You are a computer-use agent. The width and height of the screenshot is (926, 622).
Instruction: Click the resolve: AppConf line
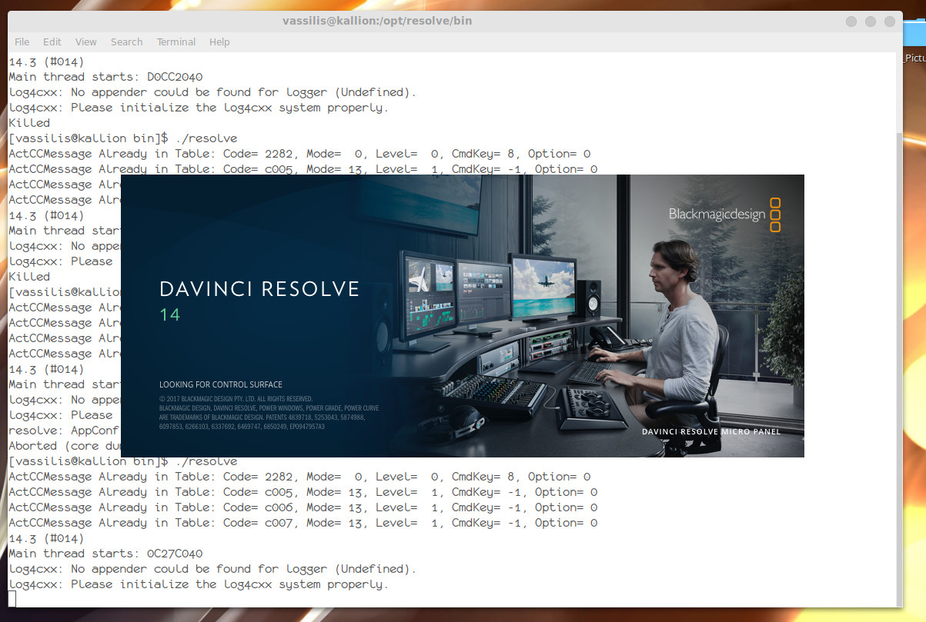(65, 431)
